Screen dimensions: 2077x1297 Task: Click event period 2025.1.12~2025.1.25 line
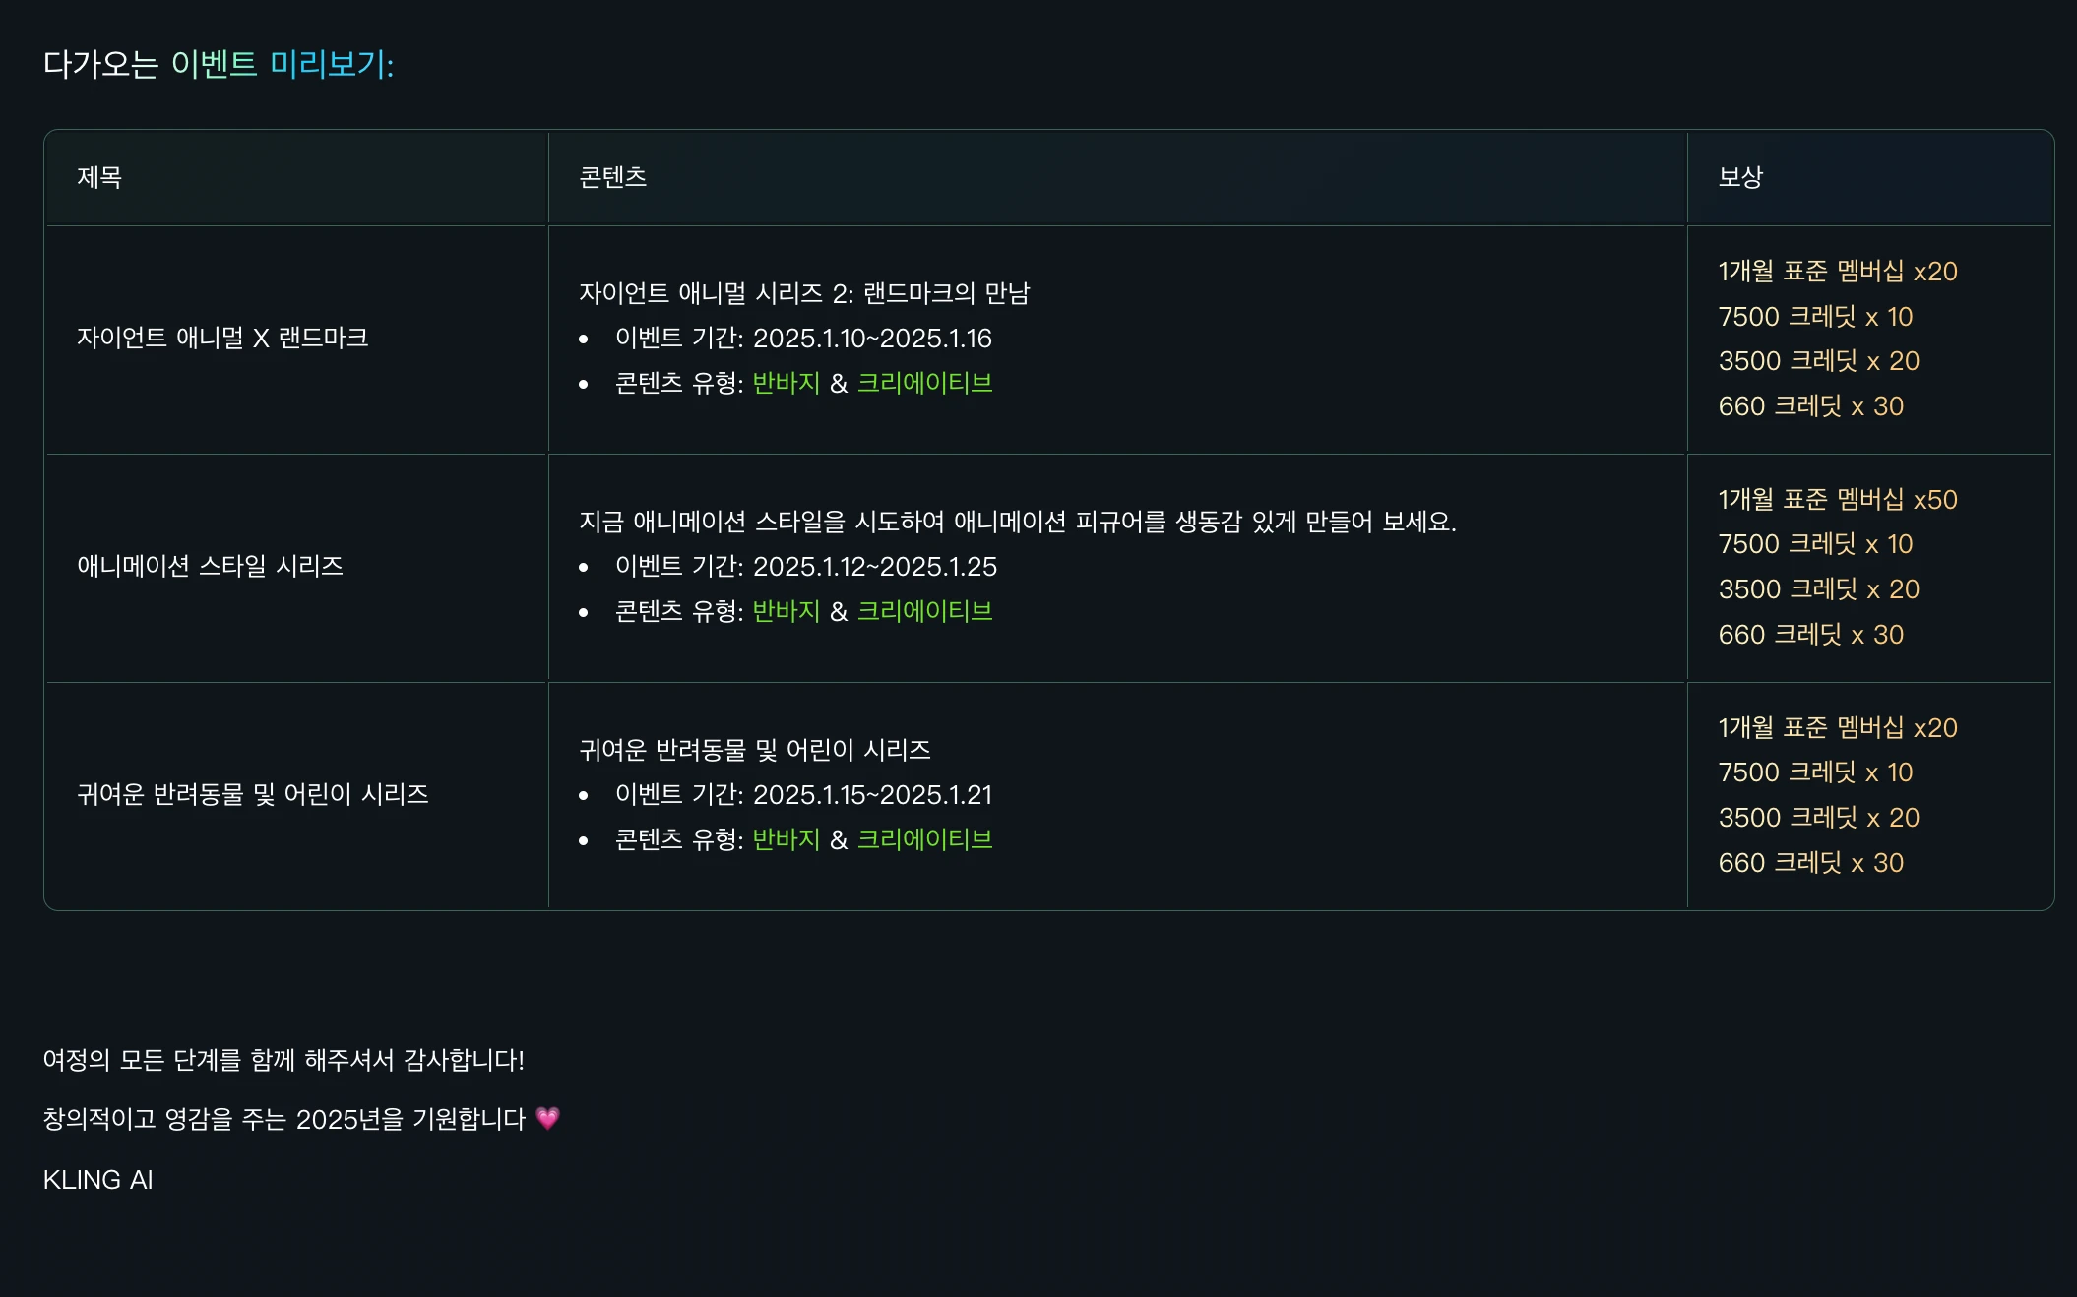click(806, 567)
